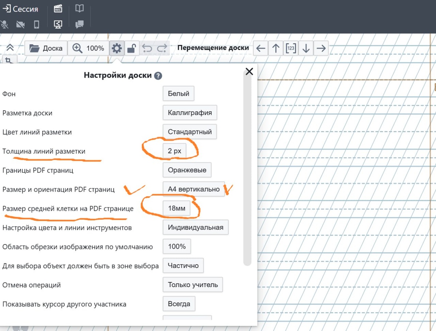This screenshot has width=436, height=331.
Task: Move the board left arrow
Action: click(261, 48)
